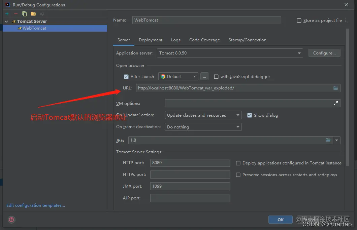The width and height of the screenshot is (357, 230).
Task: Open the Application server dropdown
Action: pyautogui.click(x=230, y=53)
